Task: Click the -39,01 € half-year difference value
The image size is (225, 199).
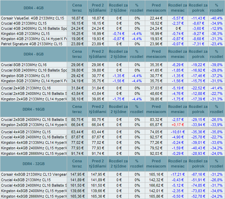Action: tap(198, 142)
